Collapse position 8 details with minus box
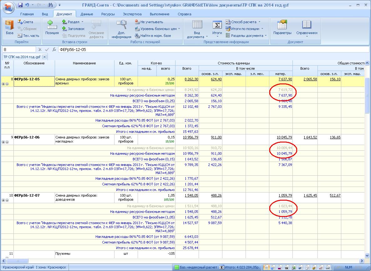The image size is (371, 271). (7, 84)
